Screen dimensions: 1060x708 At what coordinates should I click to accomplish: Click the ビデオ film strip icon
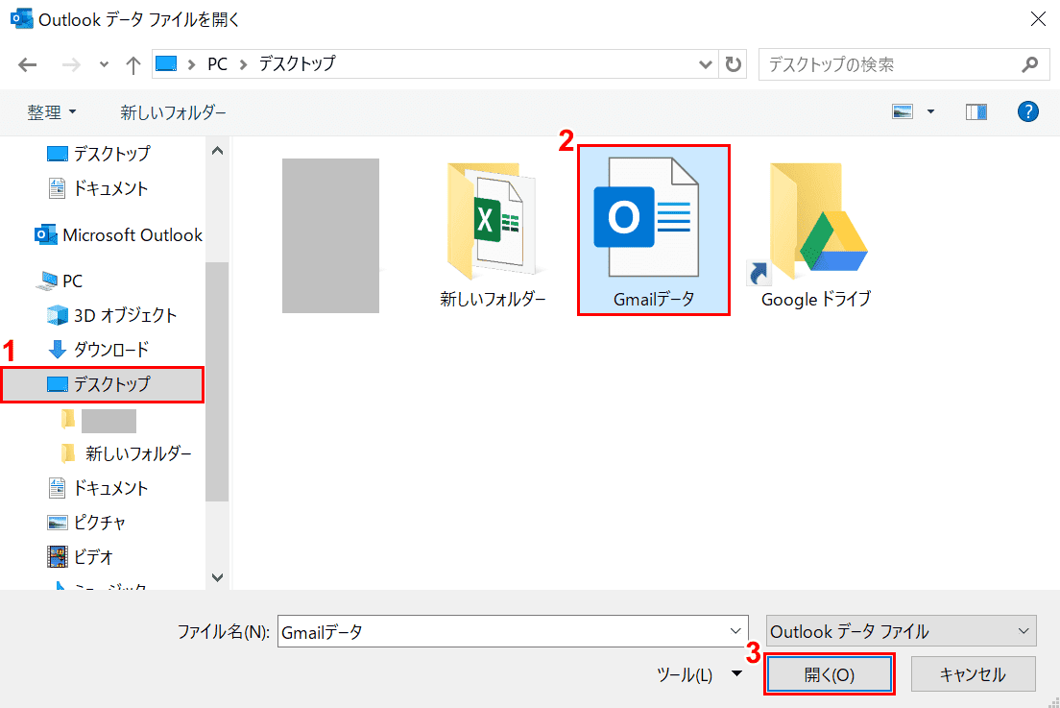pos(58,557)
